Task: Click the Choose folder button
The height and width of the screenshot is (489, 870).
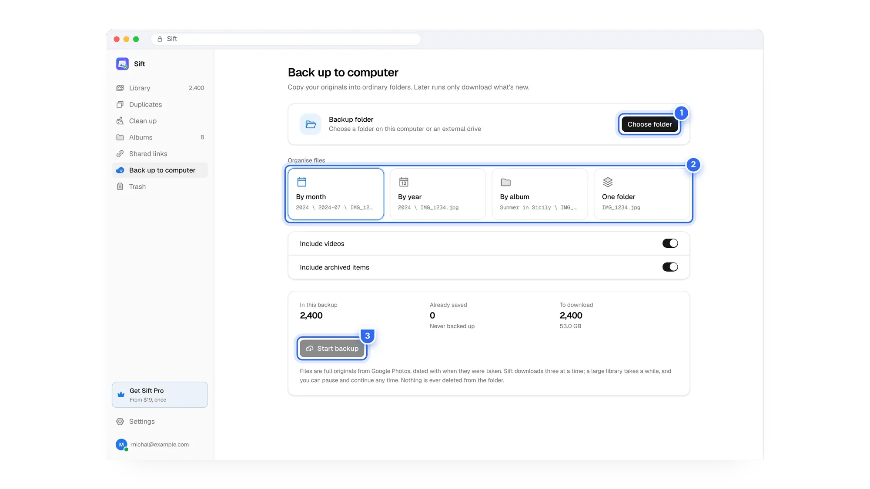Action: click(649, 124)
